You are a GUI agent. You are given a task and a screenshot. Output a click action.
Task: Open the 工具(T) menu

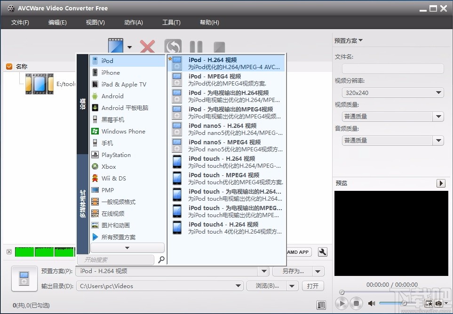pyautogui.click(x=171, y=22)
